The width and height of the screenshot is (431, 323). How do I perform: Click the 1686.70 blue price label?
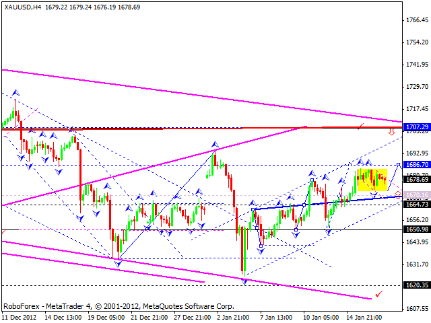click(417, 164)
